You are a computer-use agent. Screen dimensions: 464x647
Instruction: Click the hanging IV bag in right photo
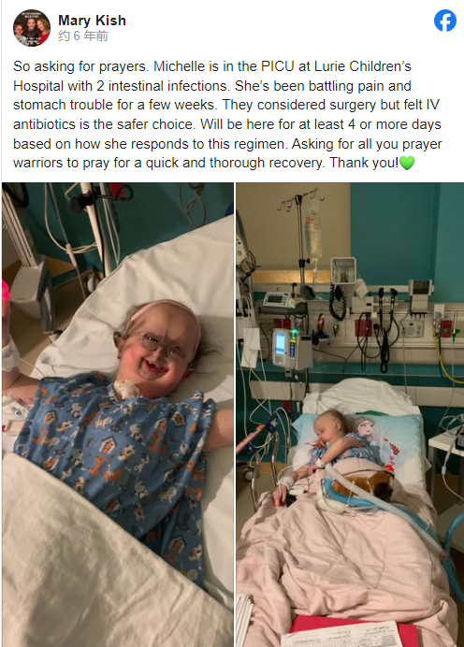[313, 225]
